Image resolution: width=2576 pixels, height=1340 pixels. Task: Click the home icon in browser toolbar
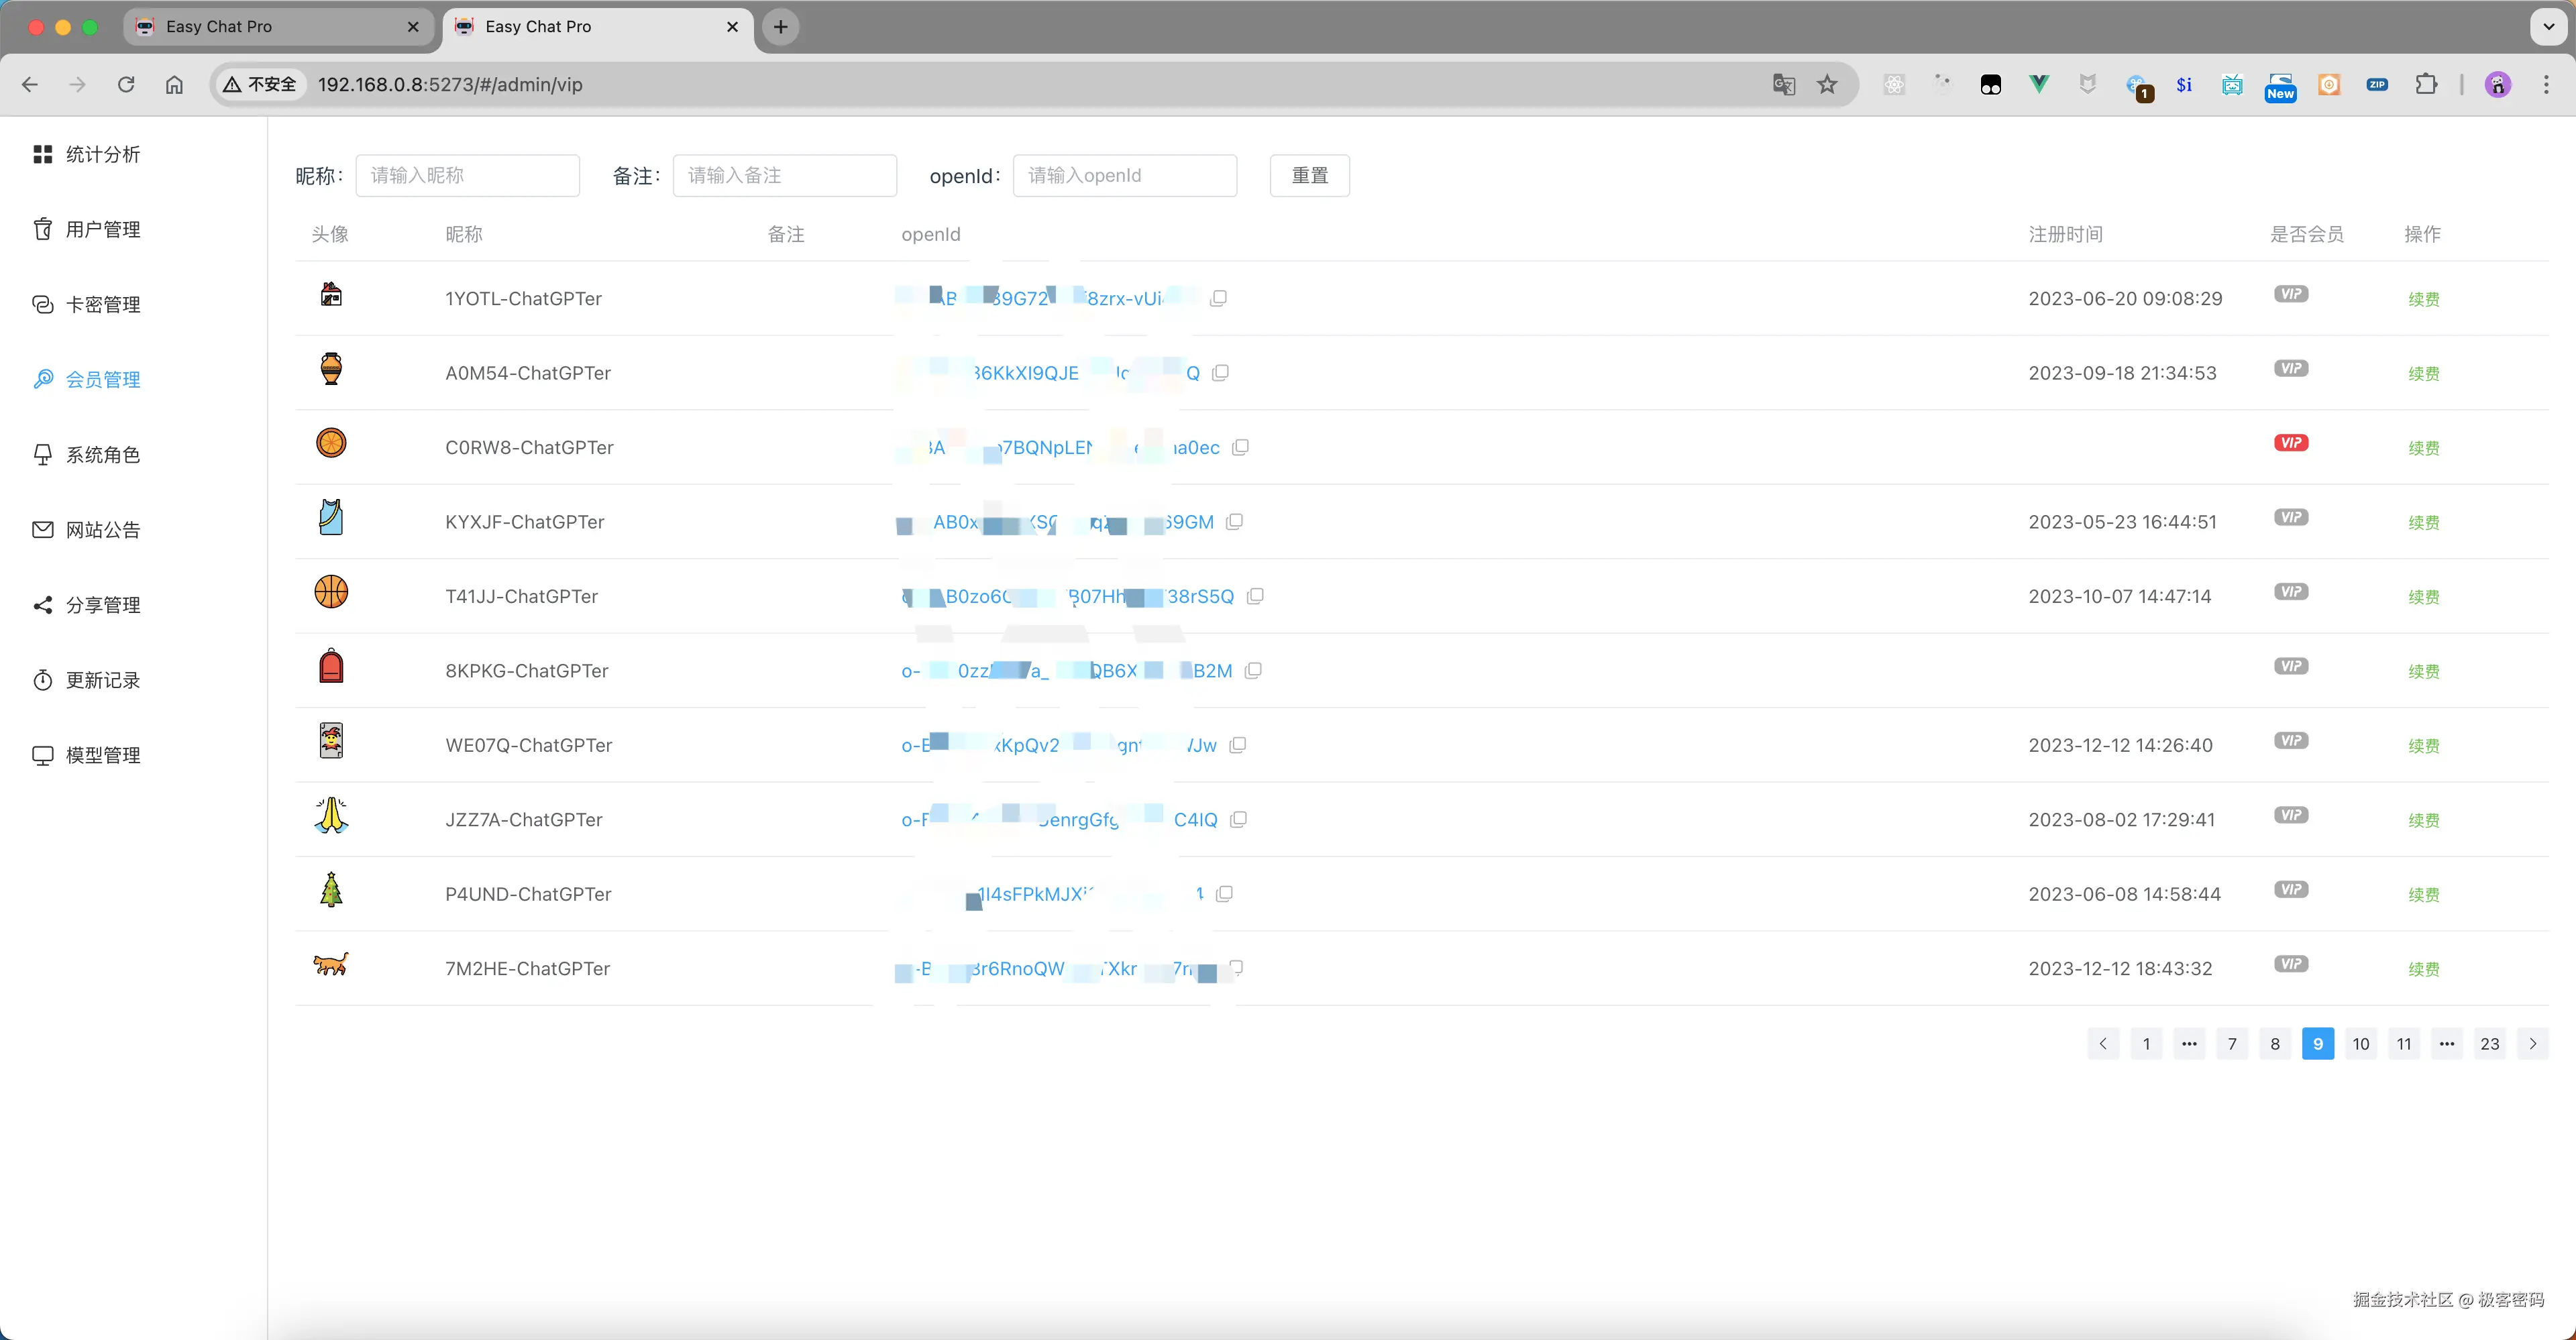click(x=174, y=85)
